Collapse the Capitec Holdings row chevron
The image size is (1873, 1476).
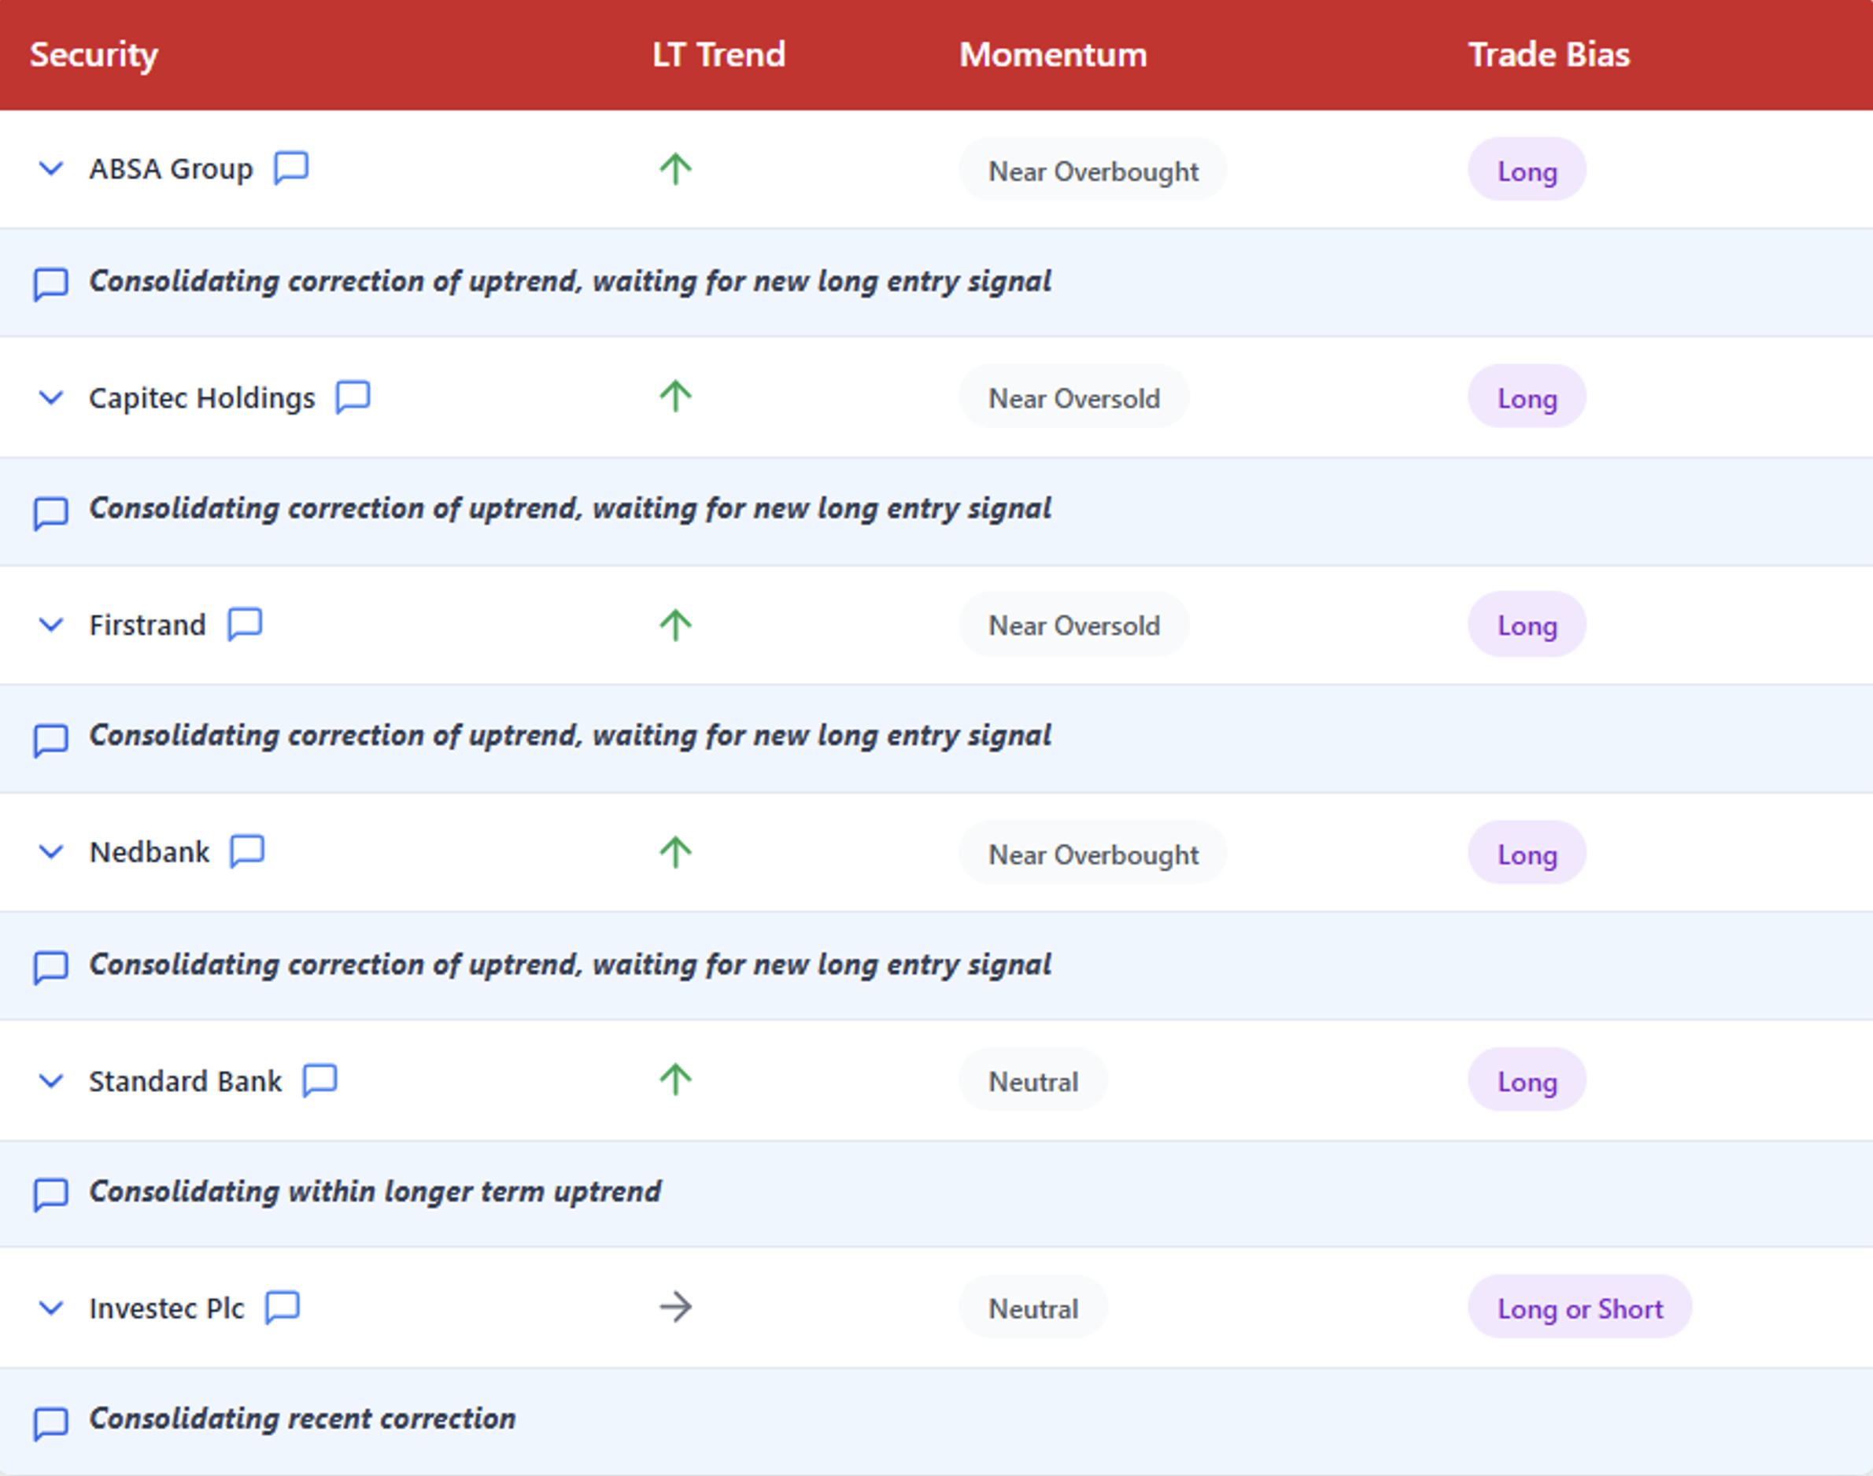tap(52, 397)
